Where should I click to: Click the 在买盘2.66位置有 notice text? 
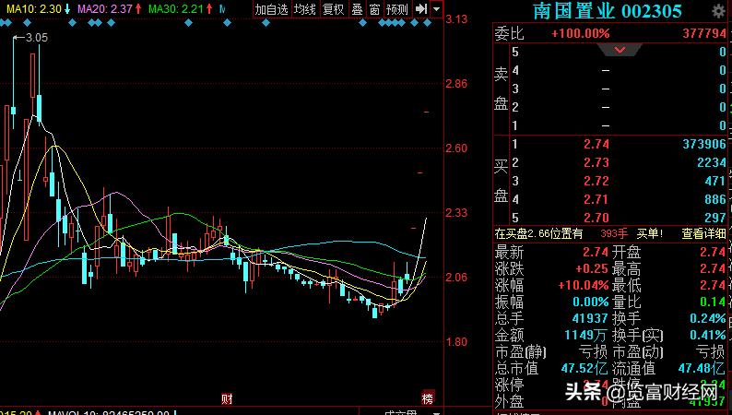click(x=538, y=233)
